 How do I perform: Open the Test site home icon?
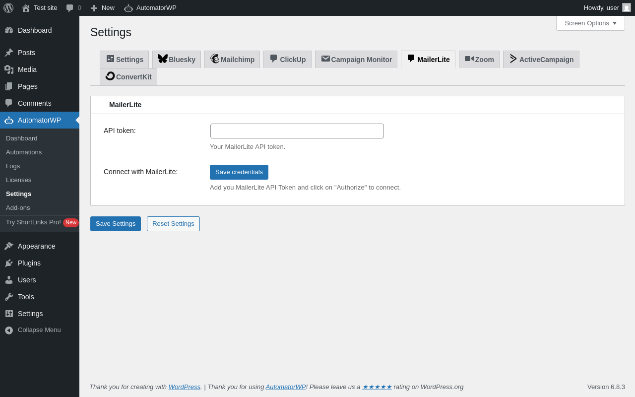click(x=26, y=8)
